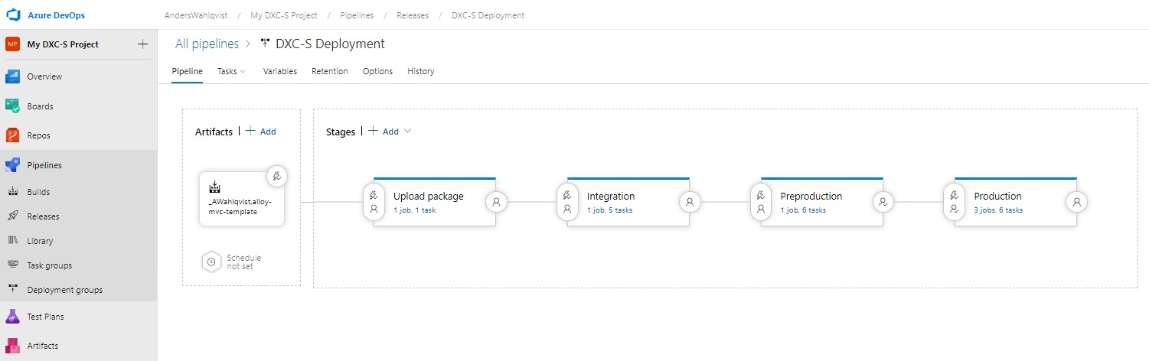Open the Integration stage tasks link

click(609, 210)
